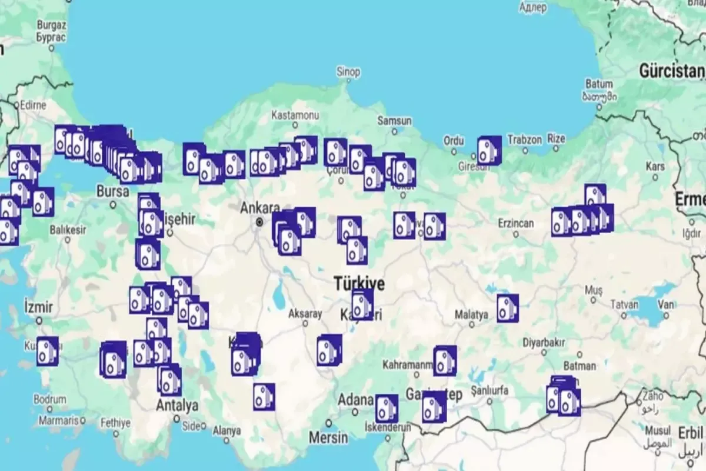
Task: Select the Trabzon city label
Action: coord(524,140)
